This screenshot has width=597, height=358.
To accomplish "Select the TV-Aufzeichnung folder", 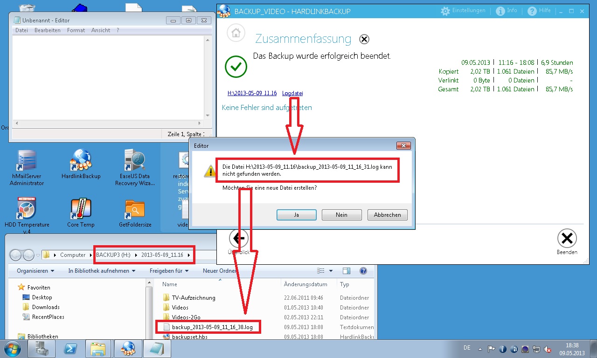I will click(194, 298).
